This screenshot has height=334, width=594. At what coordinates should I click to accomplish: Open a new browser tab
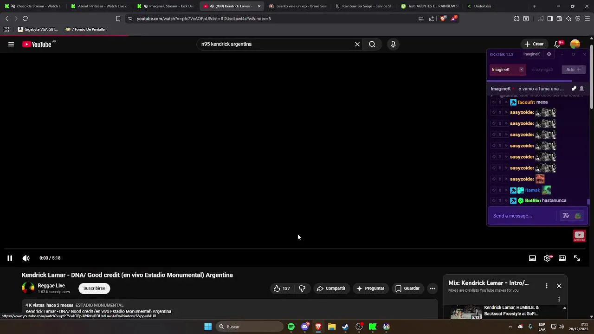coord(534,6)
